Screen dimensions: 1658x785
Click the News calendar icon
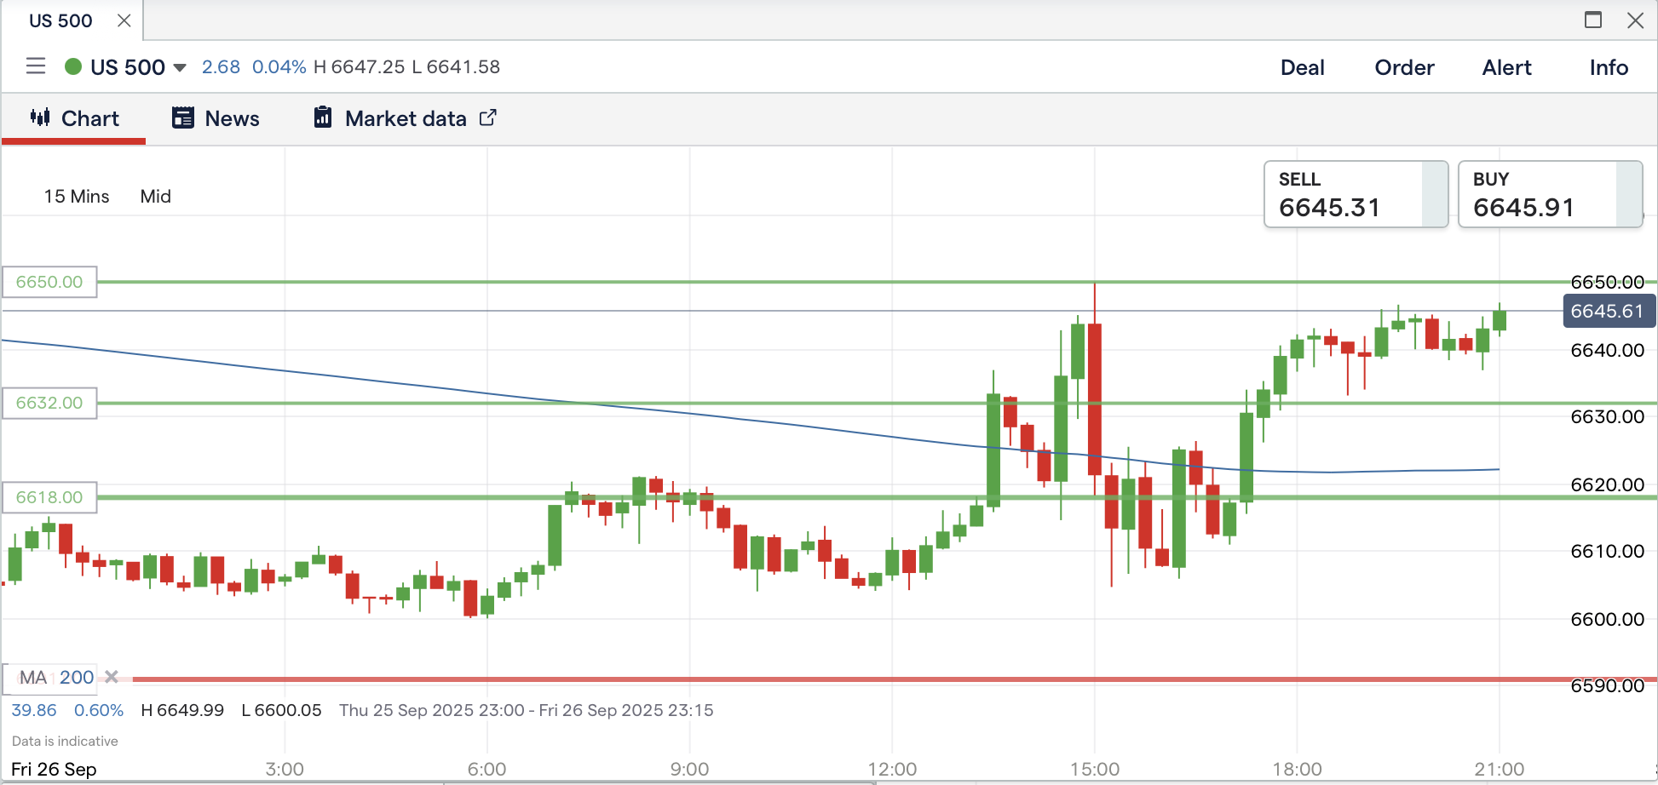coord(183,117)
